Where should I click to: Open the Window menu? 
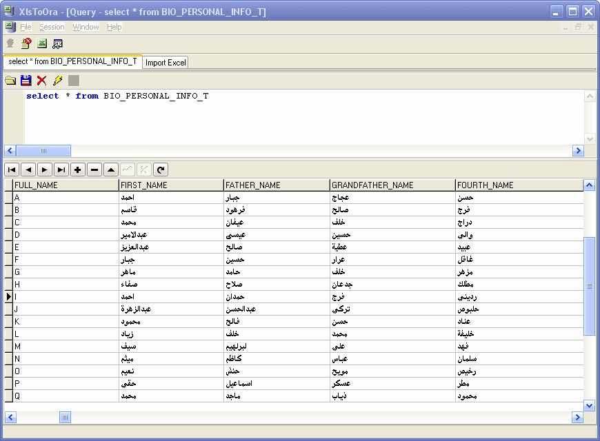86,27
